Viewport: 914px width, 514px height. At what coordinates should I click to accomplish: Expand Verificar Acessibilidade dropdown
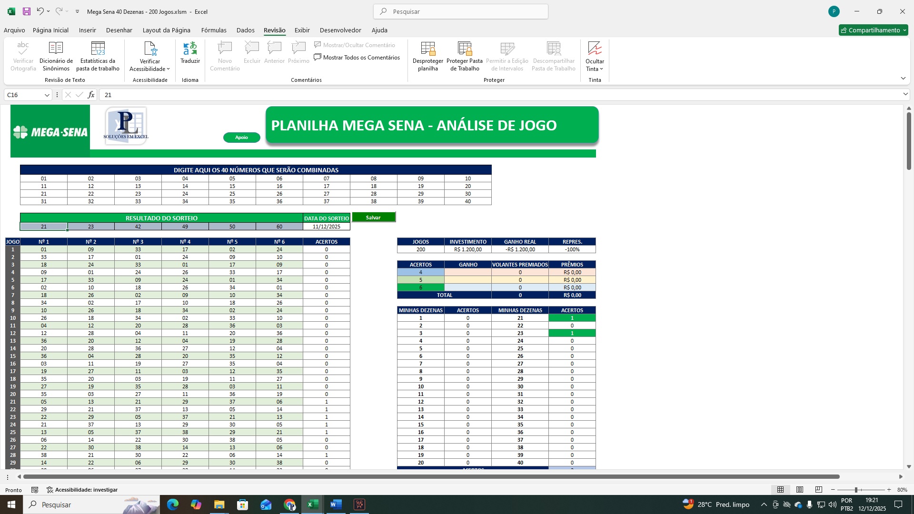point(168,69)
